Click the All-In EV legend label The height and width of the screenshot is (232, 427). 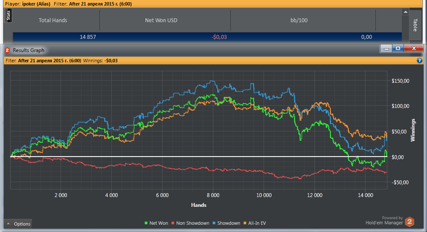(x=257, y=223)
